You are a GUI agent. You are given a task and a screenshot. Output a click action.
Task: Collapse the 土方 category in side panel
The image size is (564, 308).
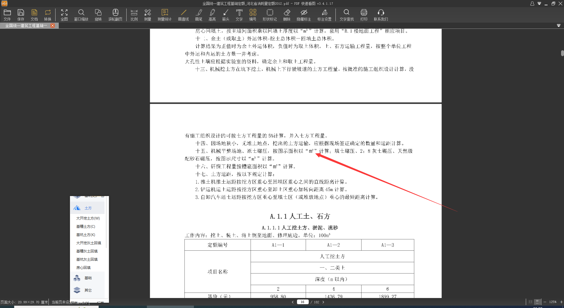[x=88, y=208]
